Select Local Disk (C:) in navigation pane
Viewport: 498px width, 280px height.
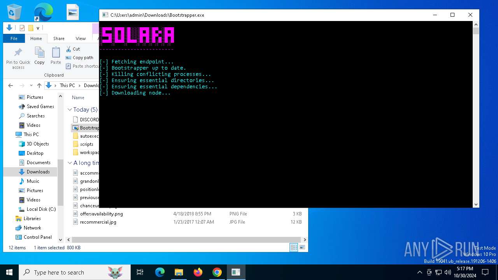(x=37, y=209)
